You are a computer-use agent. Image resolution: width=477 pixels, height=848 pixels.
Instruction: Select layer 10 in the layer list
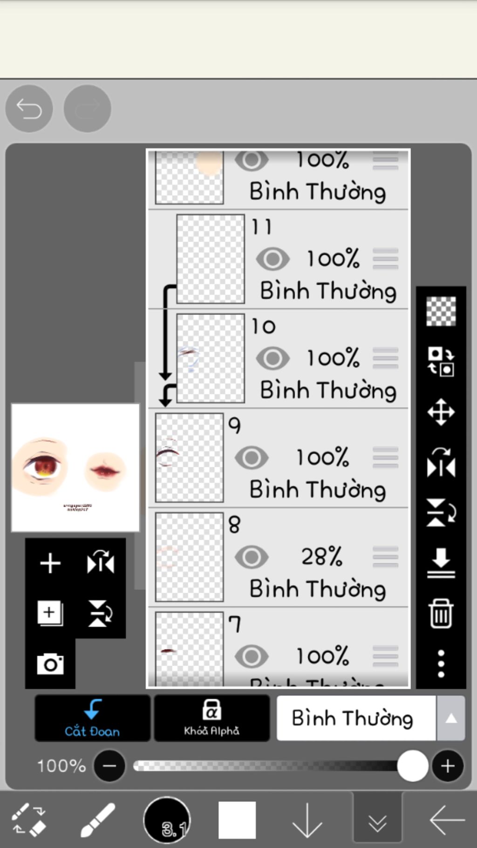pyautogui.click(x=278, y=358)
